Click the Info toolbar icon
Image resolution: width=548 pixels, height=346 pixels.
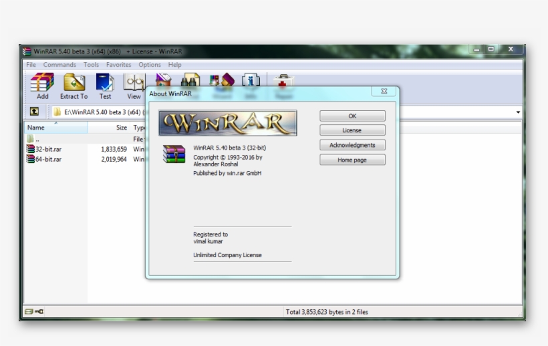251,79
